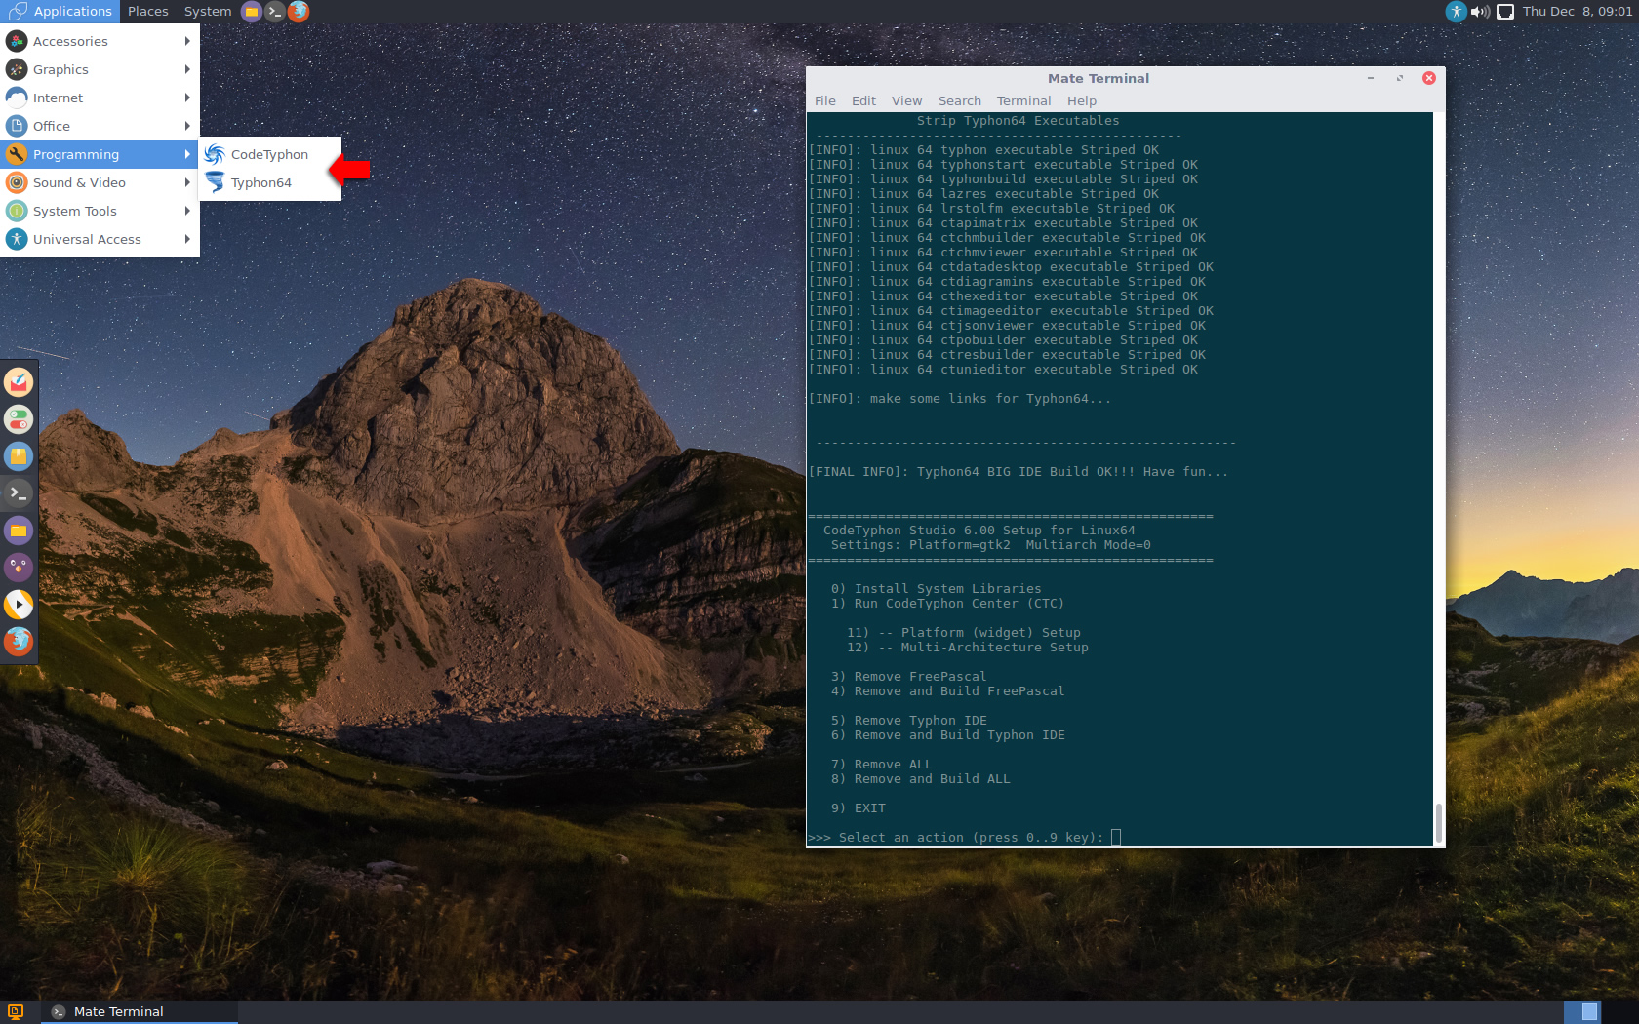Click the Graphics category icon
Viewport: 1639px width, 1024px height.
pyautogui.click(x=17, y=69)
